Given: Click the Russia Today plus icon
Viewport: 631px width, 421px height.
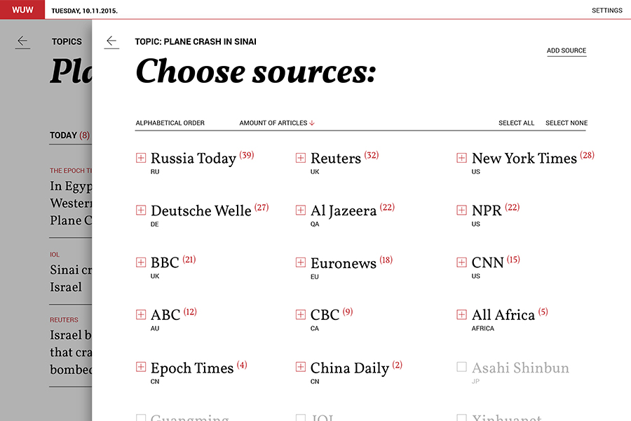Looking at the screenshot, I should pos(140,158).
